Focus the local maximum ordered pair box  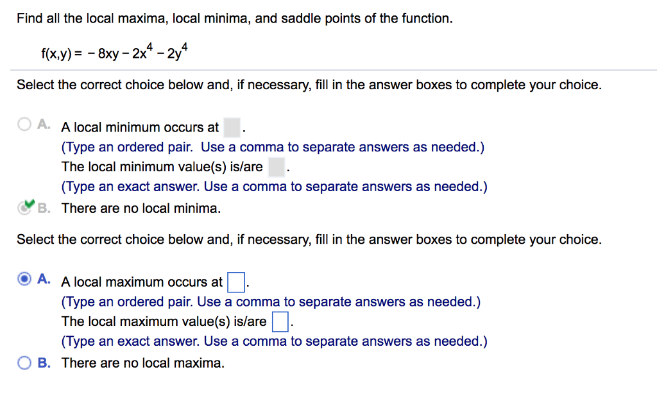tap(235, 282)
